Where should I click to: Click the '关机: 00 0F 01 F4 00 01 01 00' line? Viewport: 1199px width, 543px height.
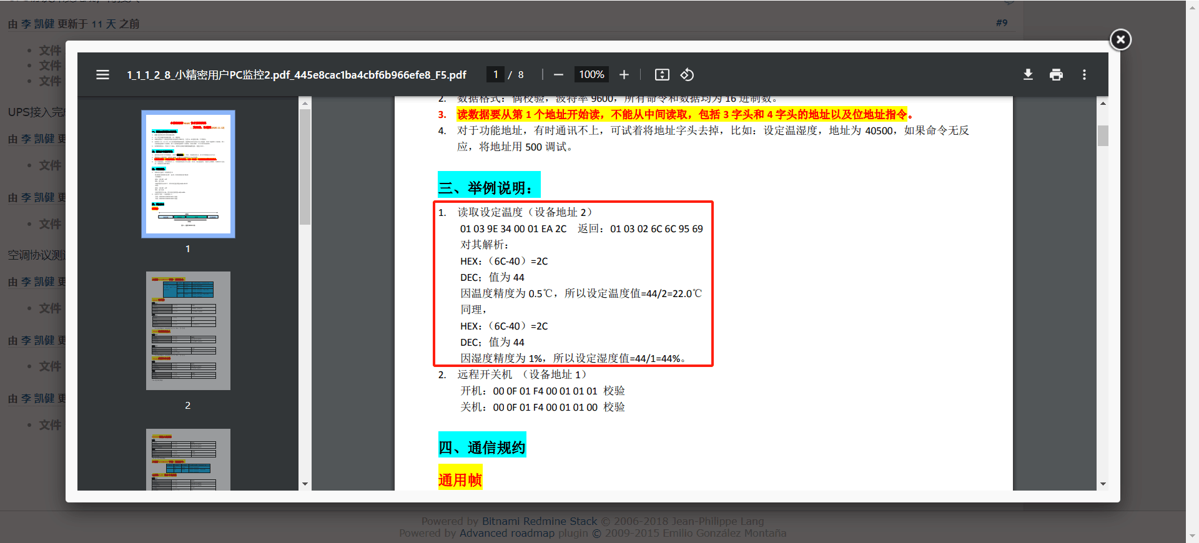point(543,407)
